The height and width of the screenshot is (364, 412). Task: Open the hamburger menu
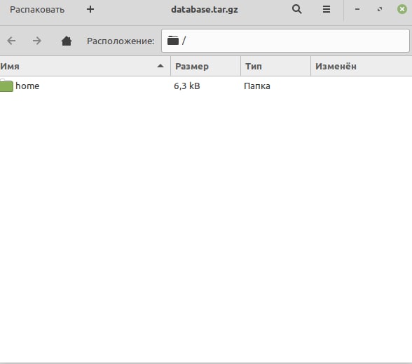pyautogui.click(x=327, y=9)
